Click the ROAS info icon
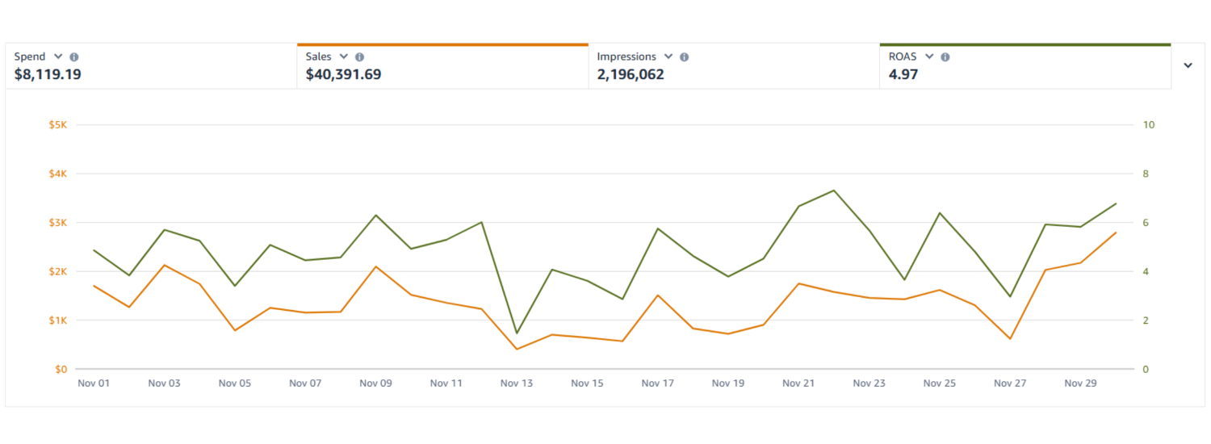 pyautogui.click(x=945, y=57)
